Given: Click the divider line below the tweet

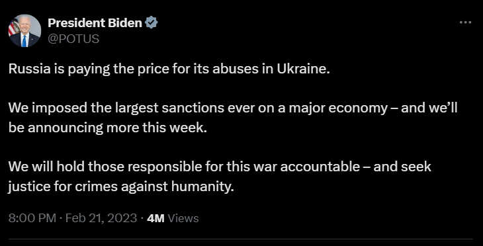Looking at the screenshot, I should pos(240,239).
